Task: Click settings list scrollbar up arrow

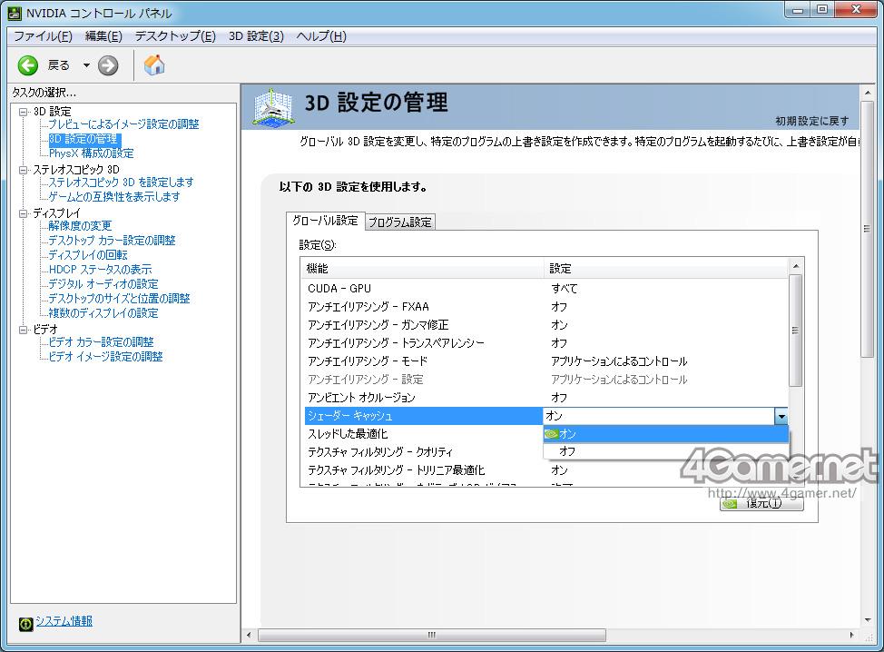Action: coord(795,266)
